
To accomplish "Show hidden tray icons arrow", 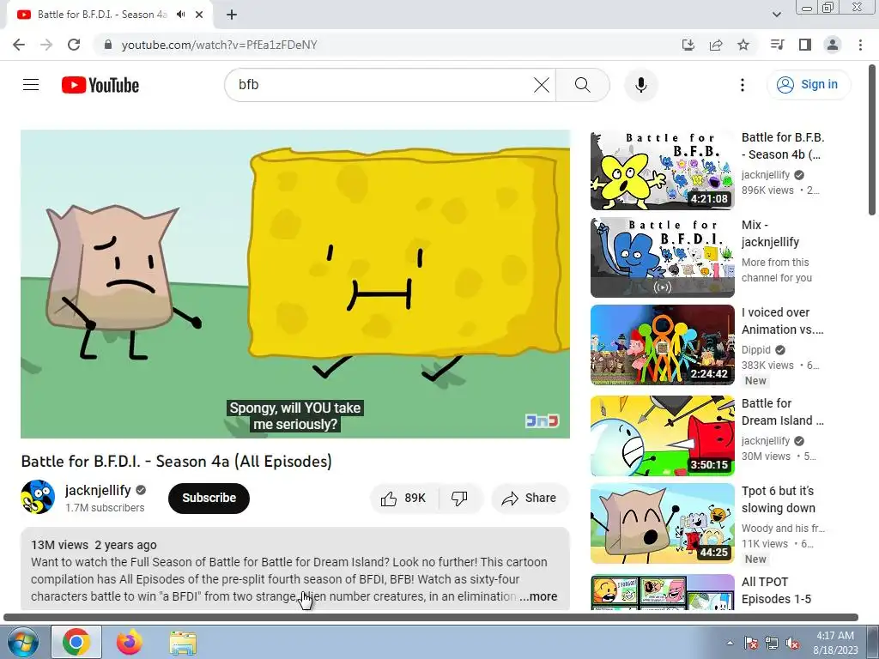I will pos(730,644).
